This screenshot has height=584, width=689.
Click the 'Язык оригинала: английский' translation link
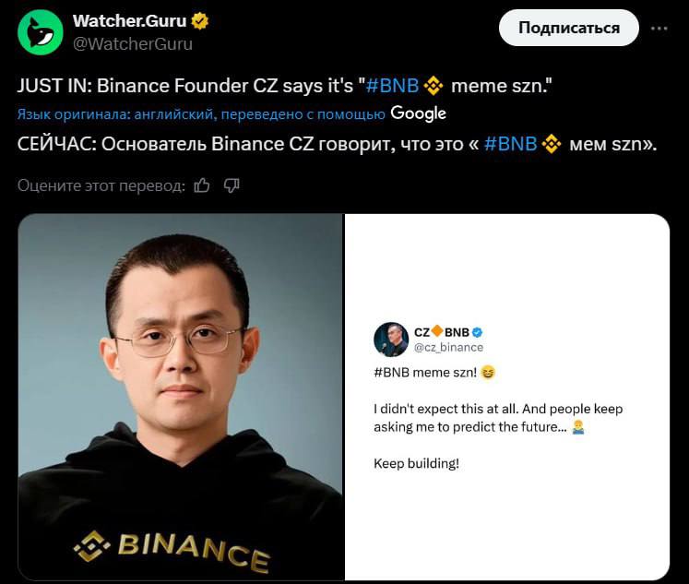116,114
